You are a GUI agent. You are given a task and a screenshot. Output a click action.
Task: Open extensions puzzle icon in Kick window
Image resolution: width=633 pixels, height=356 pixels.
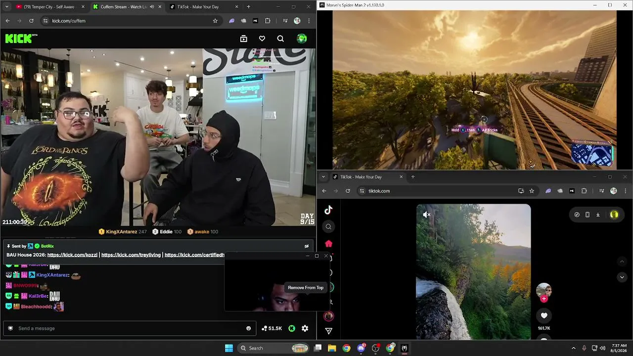tap(268, 21)
